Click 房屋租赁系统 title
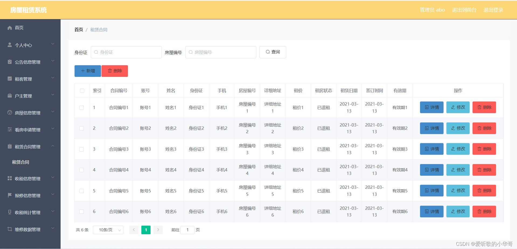 point(29,10)
